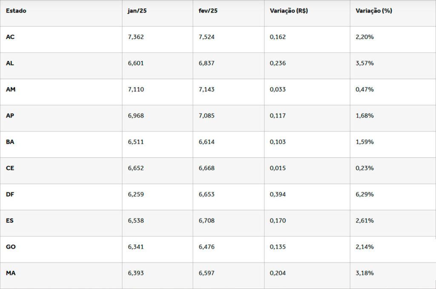Click the GO state cell

(x=11, y=247)
